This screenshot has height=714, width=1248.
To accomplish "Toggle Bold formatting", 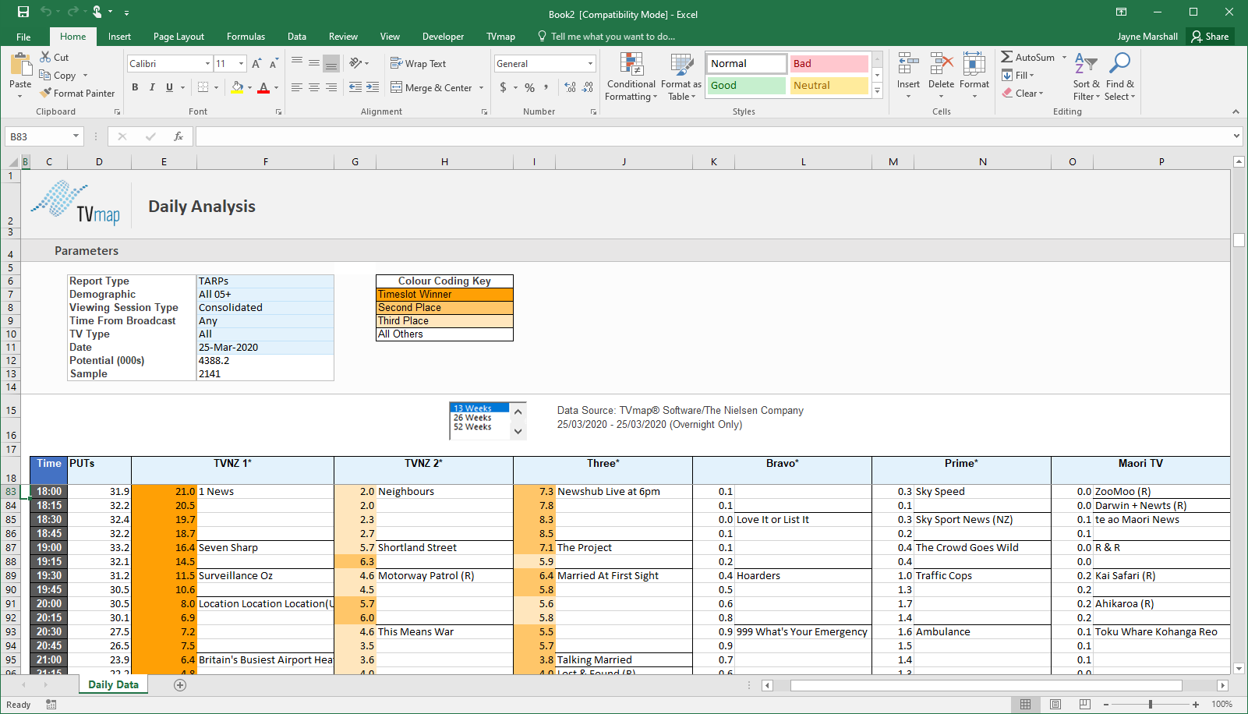I will tap(135, 87).
